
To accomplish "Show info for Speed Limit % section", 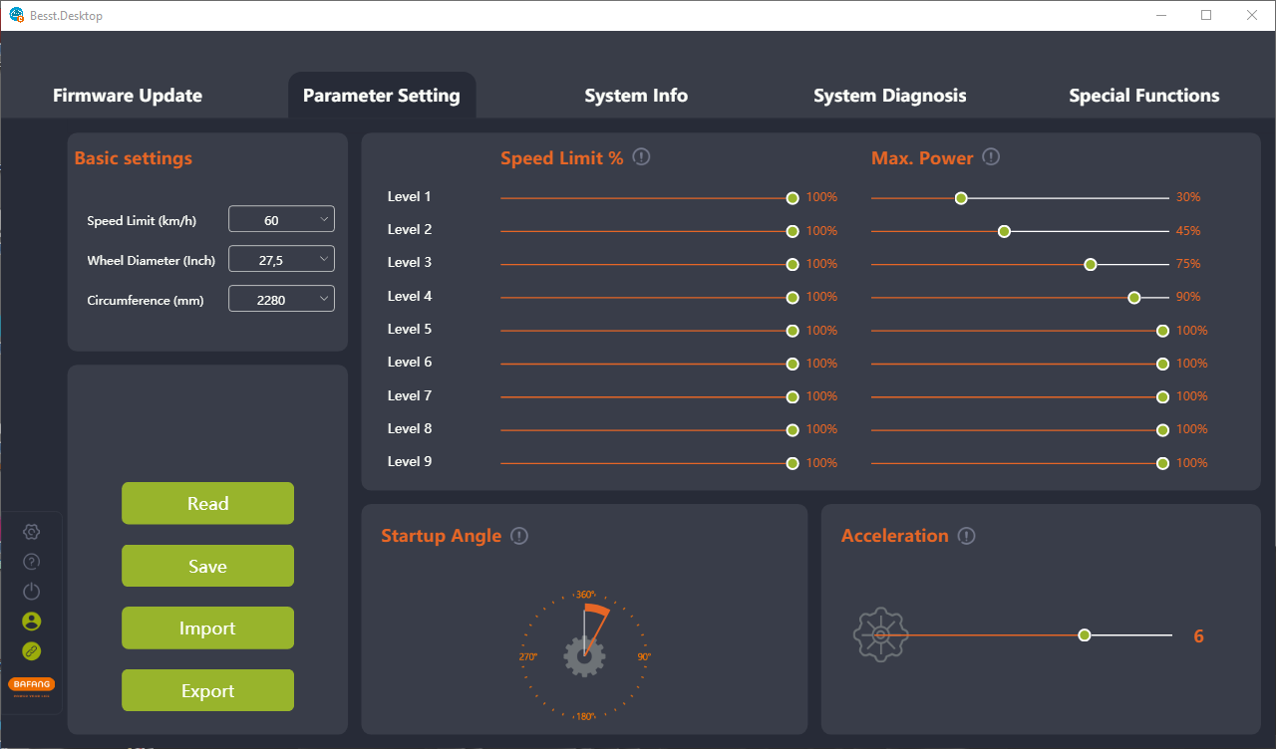I will [642, 157].
